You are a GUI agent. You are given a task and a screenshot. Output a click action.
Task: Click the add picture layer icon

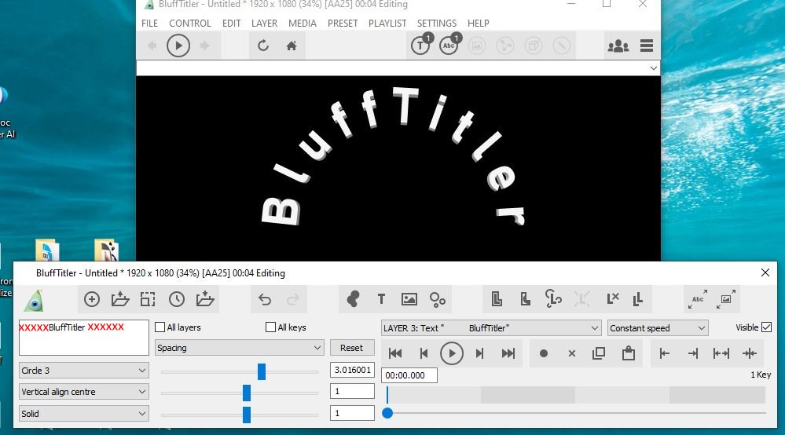409,299
